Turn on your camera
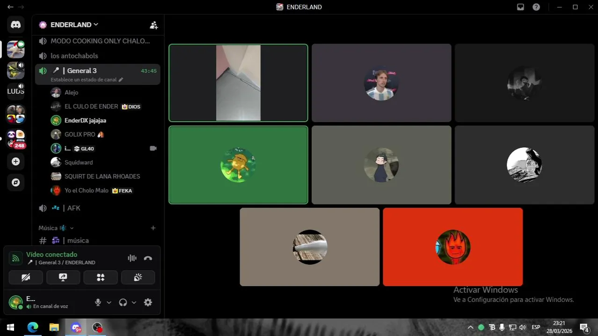This screenshot has width=598, height=336. (x=26, y=277)
